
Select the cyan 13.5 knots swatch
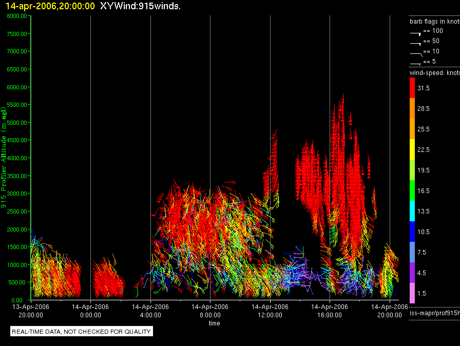(412, 211)
